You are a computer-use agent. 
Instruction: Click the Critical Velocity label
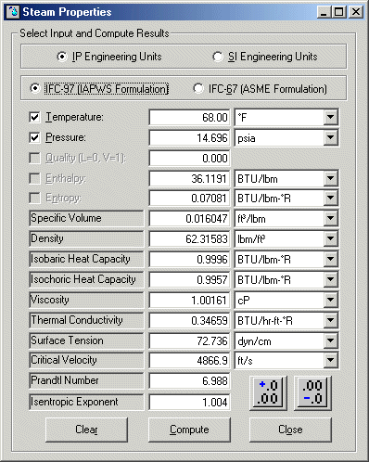point(86,360)
